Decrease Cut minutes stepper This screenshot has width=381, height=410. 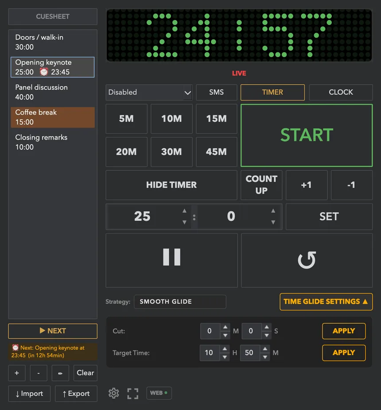click(x=225, y=335)
